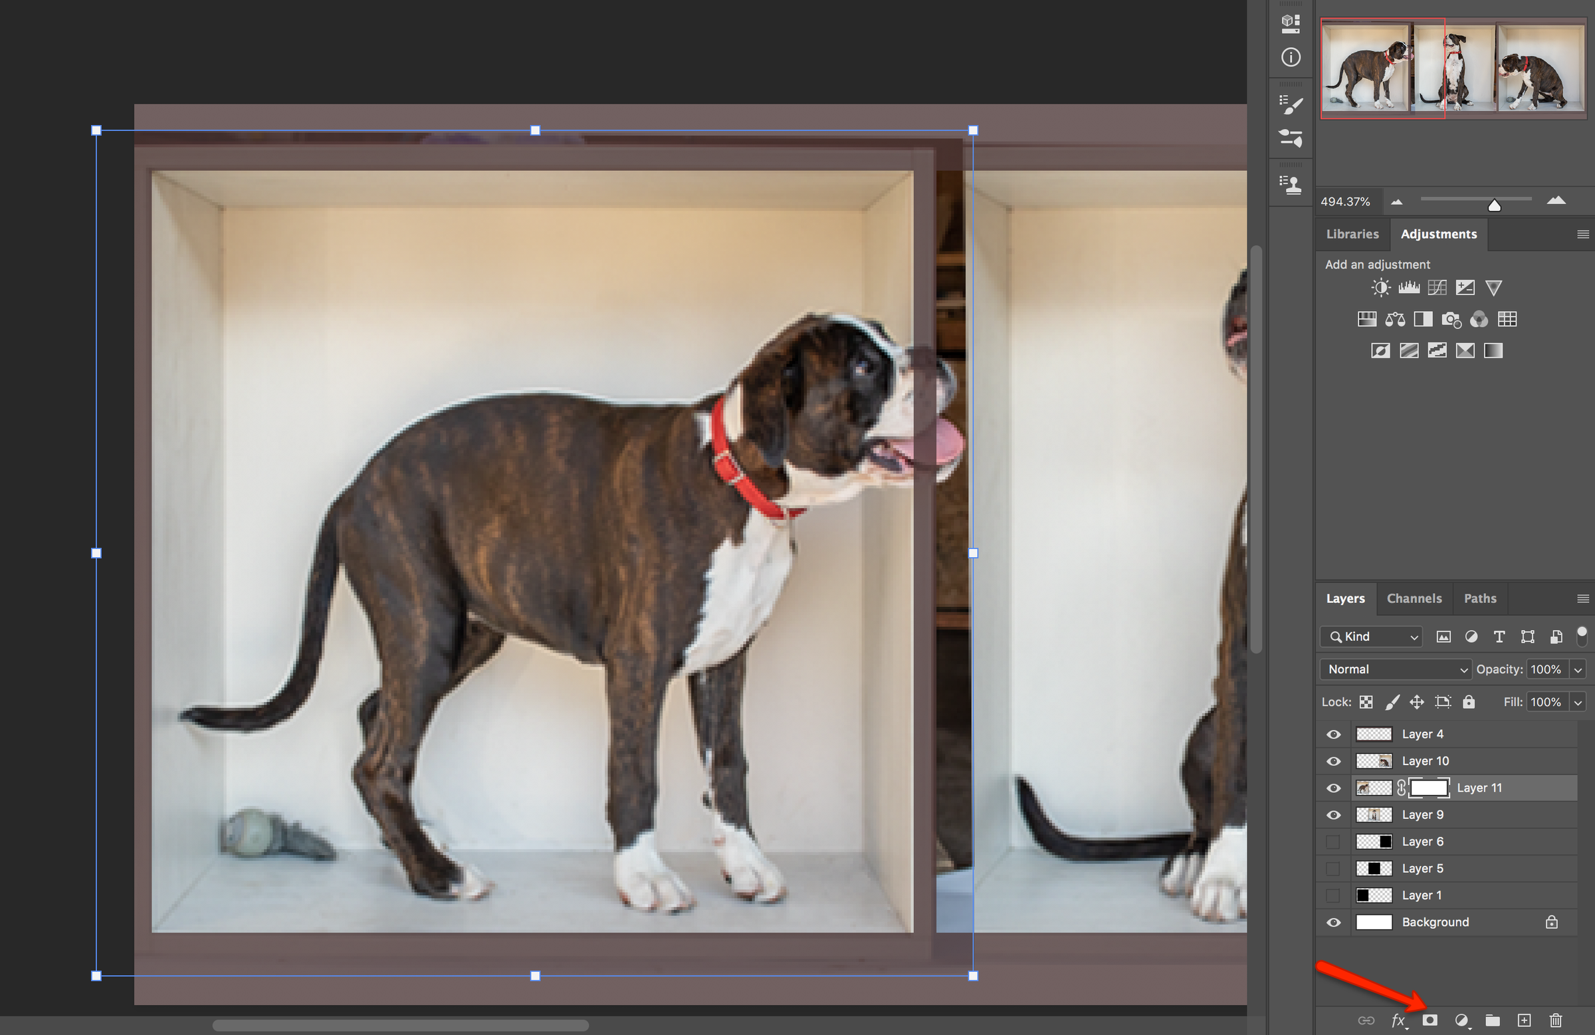
Task: Add a Levels adjustment layer
Action: tap(1410, 287)
